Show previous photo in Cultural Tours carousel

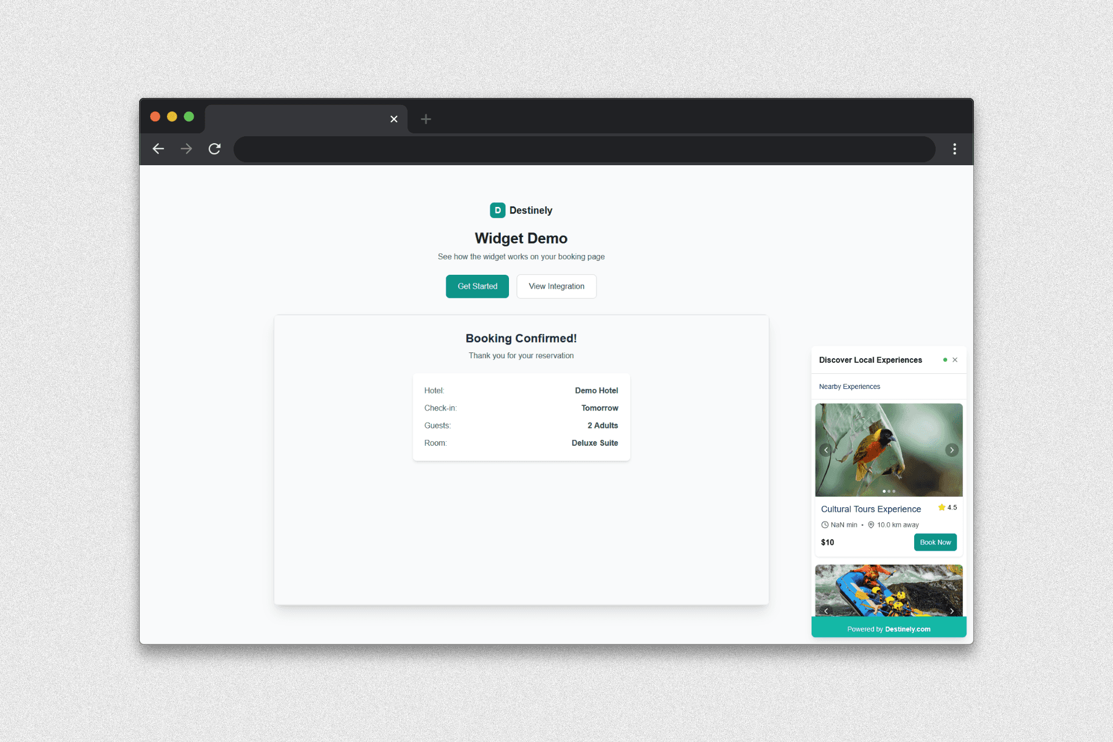click(x=825, y=450)
